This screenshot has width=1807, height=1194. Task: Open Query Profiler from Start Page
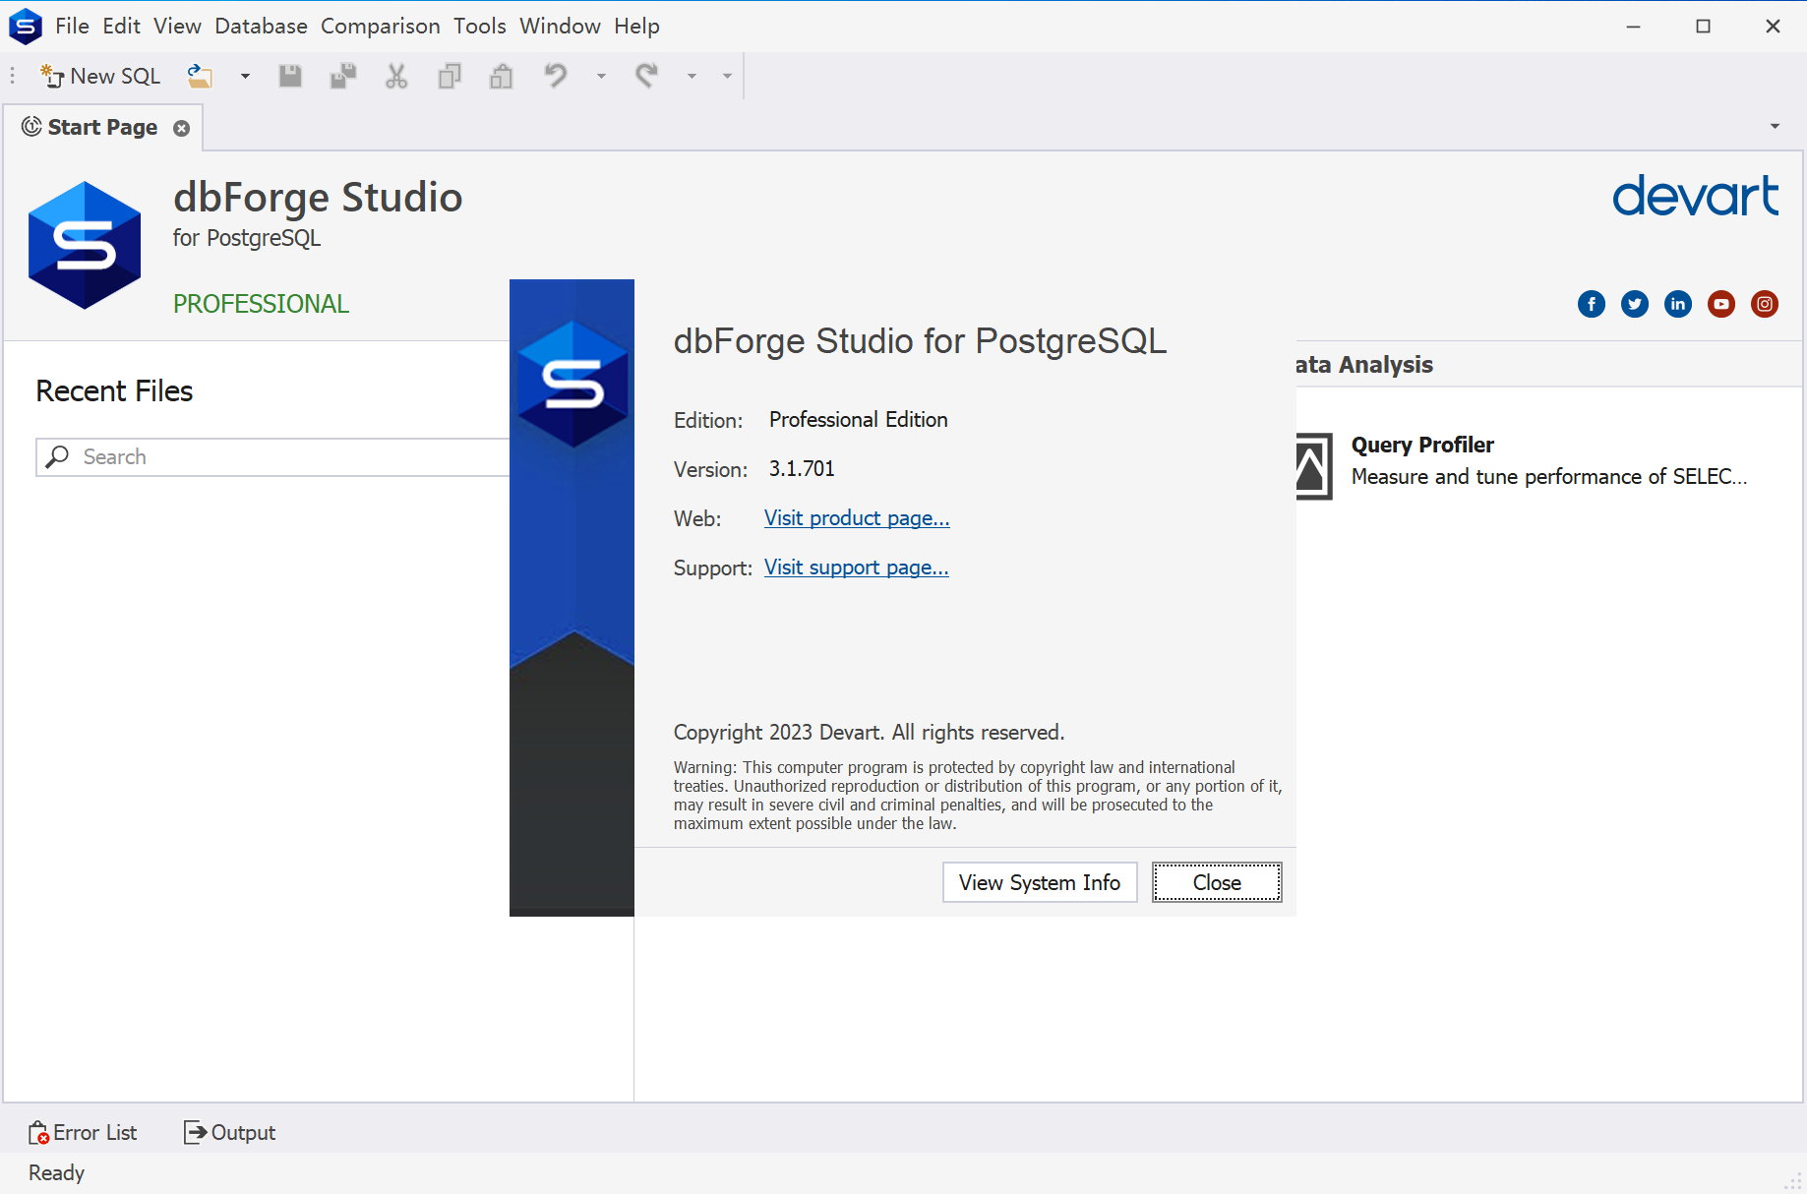click(x=1422, y=445)
